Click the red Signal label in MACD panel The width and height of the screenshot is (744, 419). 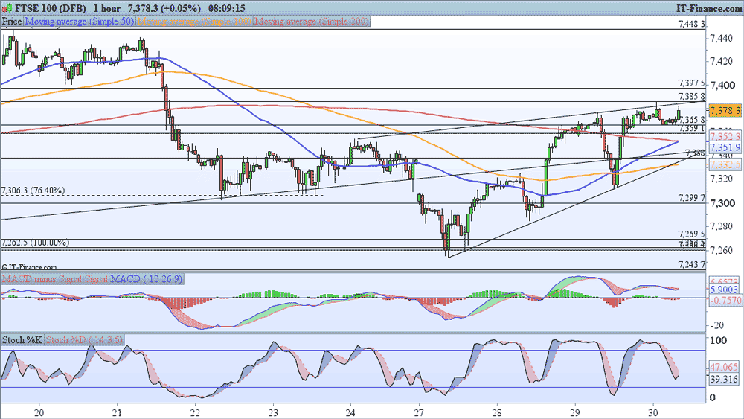click(x=96, y=279)
